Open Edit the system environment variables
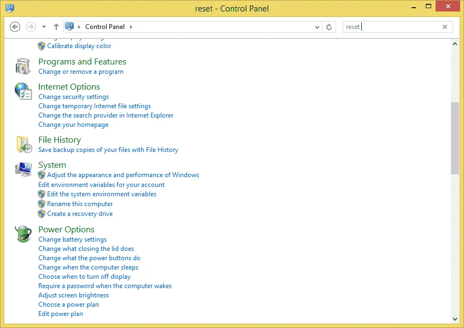 [102, 194]
